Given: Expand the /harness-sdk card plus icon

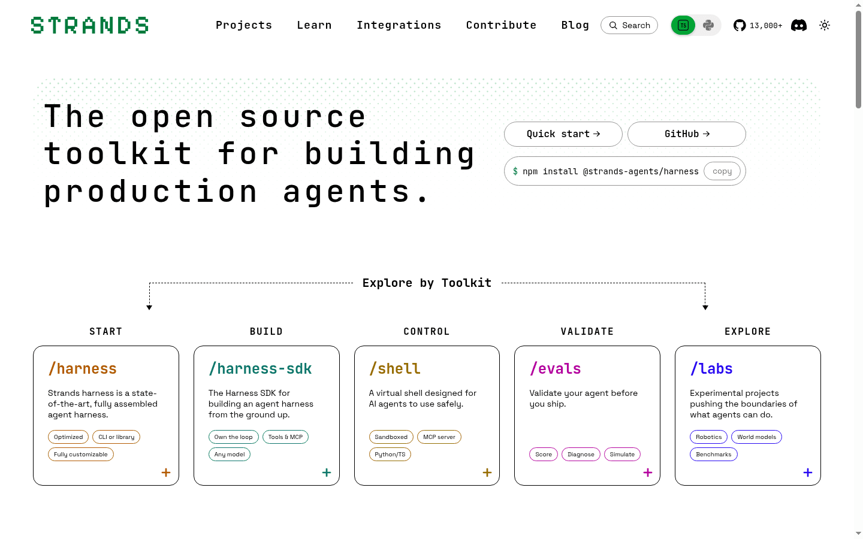Looking at the screenshot, I should click(x=327, y=473).
